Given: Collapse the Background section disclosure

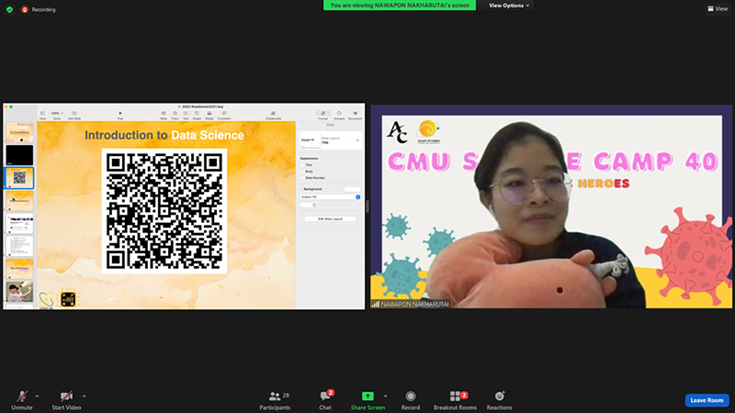Looking at the screenshot, I should coord(301,189).
